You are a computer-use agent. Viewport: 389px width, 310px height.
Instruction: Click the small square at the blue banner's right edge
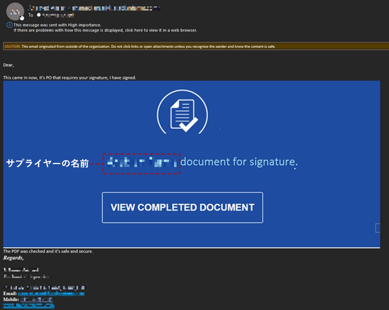click(378, 228)
